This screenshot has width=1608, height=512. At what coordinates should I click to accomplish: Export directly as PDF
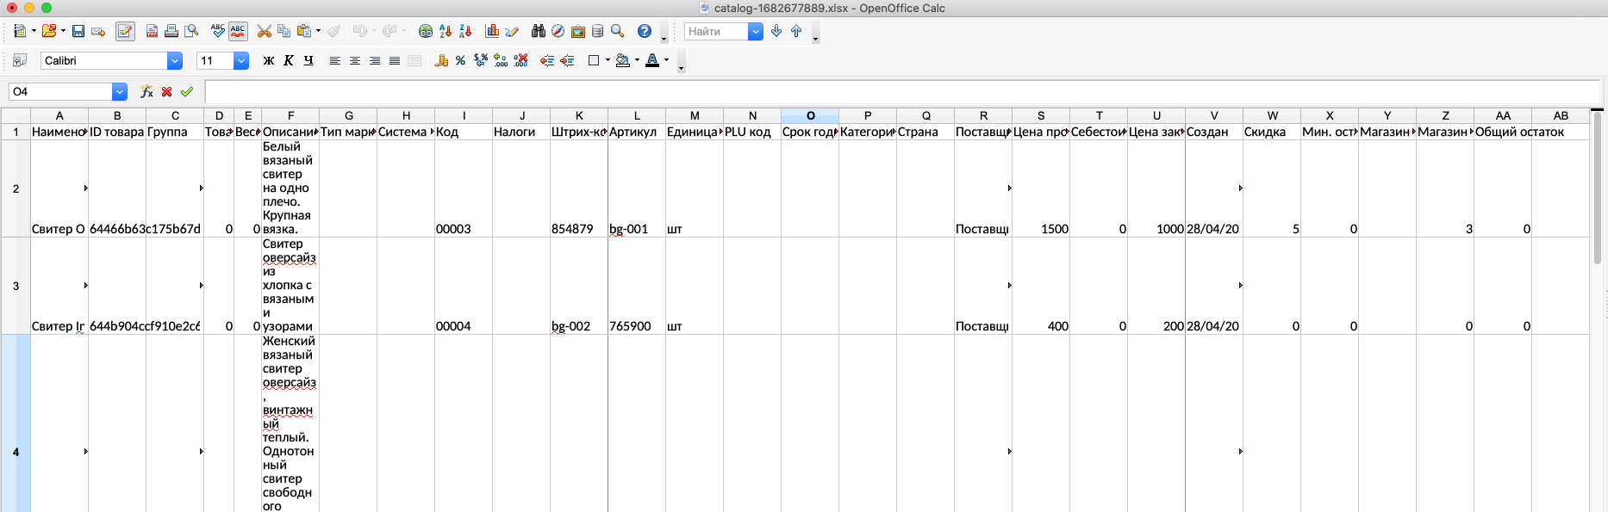pyautogui.click(x=152, y=32)
